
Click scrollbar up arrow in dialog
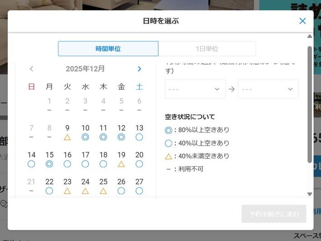click(310, 36)
